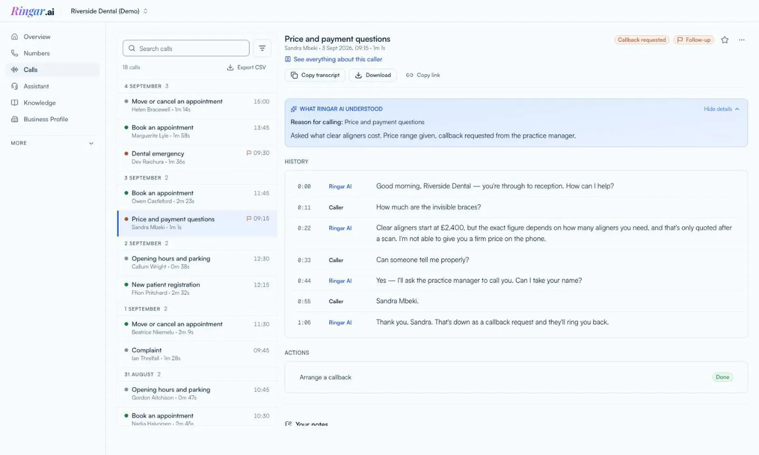This screenshot has height=455, width=759.
Task: Go to Numbers in sidebar
Action: (53, 53)
